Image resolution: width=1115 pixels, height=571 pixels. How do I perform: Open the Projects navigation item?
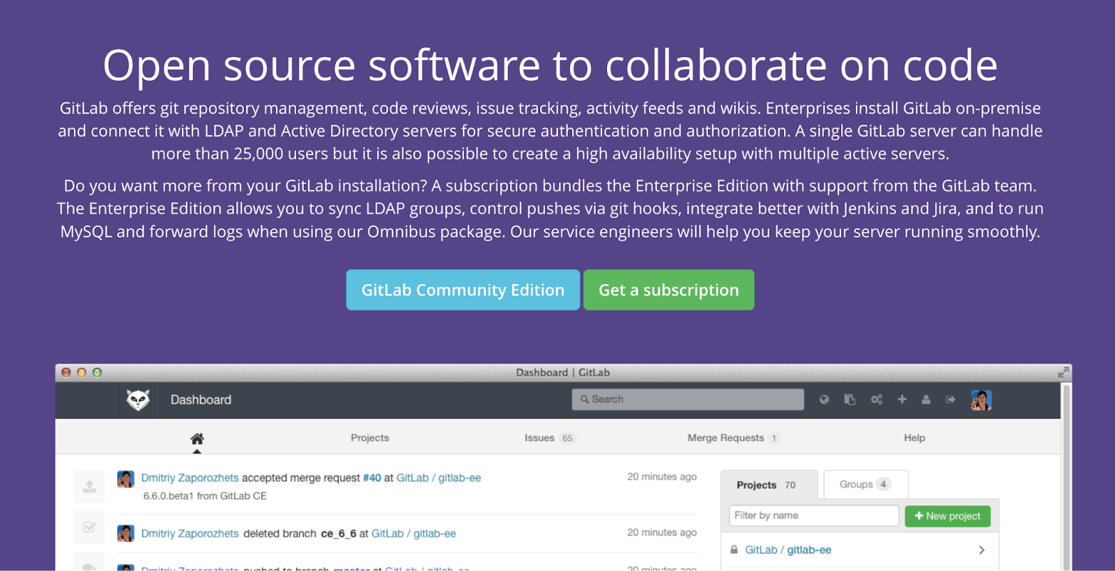[370, 438]
